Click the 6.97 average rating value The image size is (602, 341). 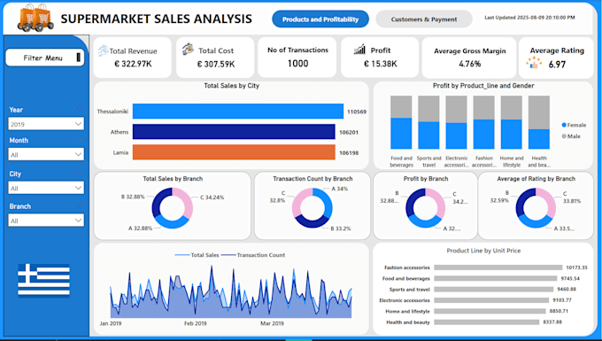coord(557,65)
